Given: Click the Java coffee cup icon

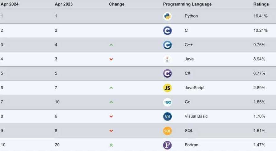Looking at the screenshot, I should (167, 59).
